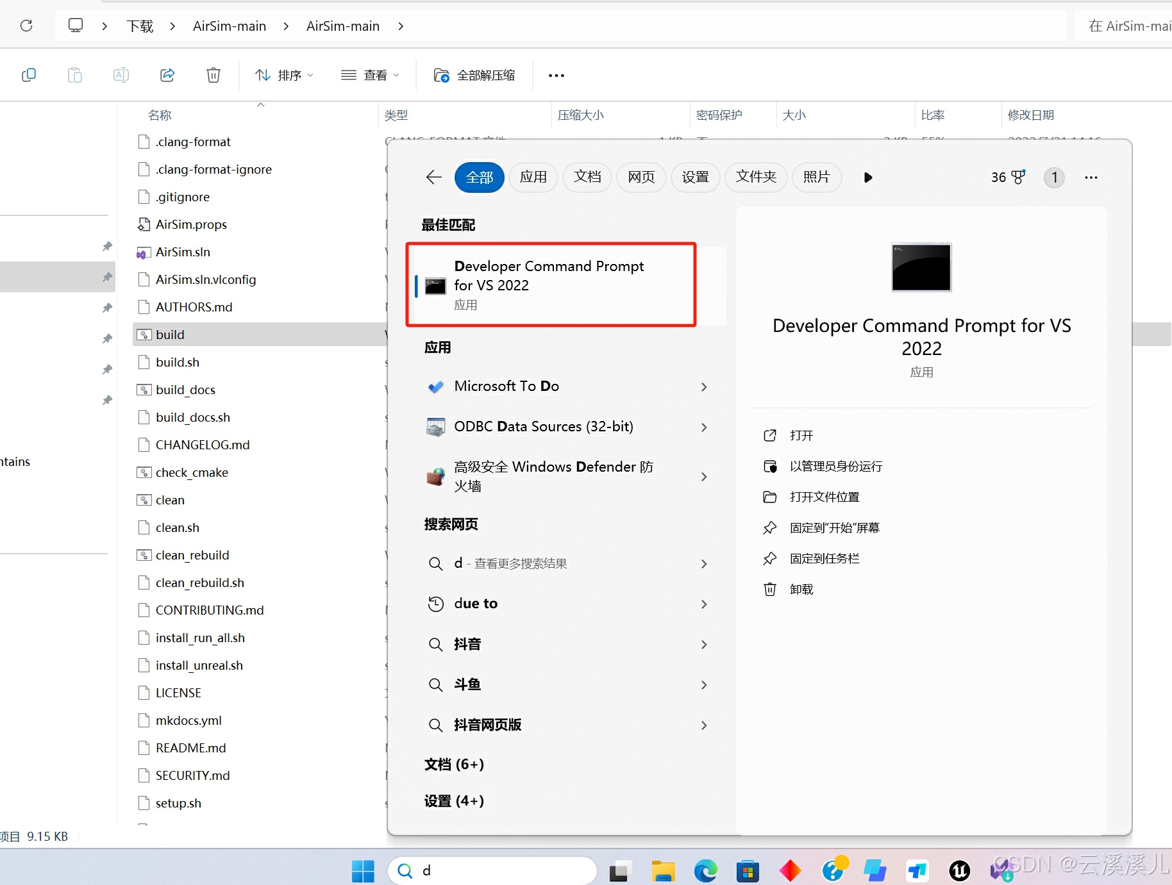
Task: Click the play arrow to show more filters
Action: [868, 178]
